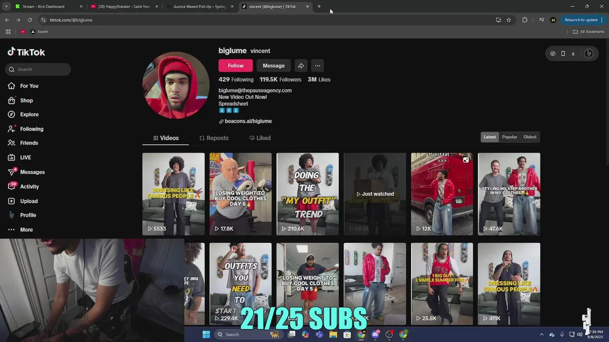Open the Windows Start menu
The height and width of the screenshot is (342, 609).
tap(206, 334)
